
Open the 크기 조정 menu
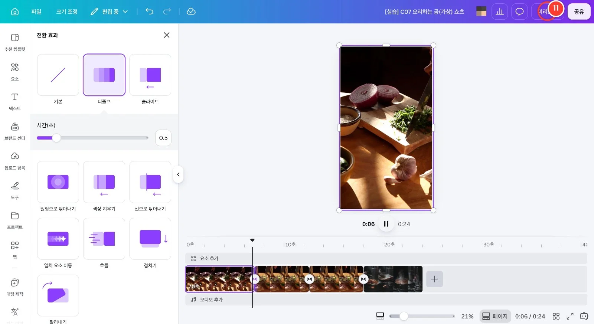67,12
